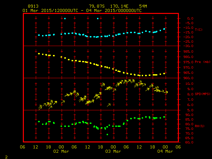Click the 0.0 temperature tick value

pyautogui.click(x=190, y=19)
